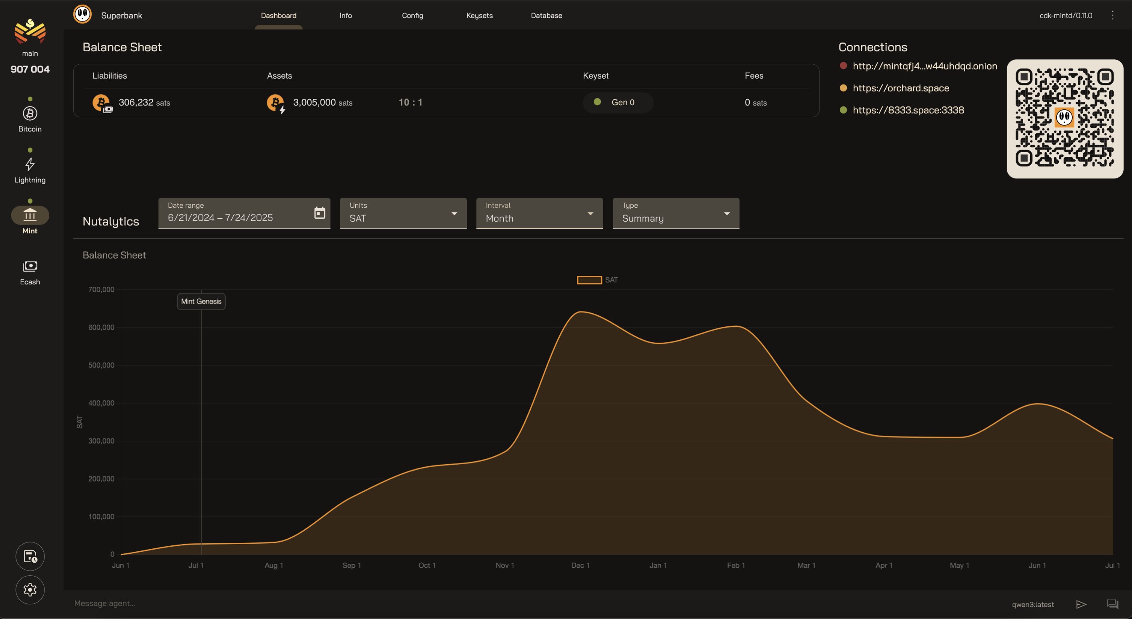Open settings gear at bottom left
1132x619 pixels.
(30, 590)
